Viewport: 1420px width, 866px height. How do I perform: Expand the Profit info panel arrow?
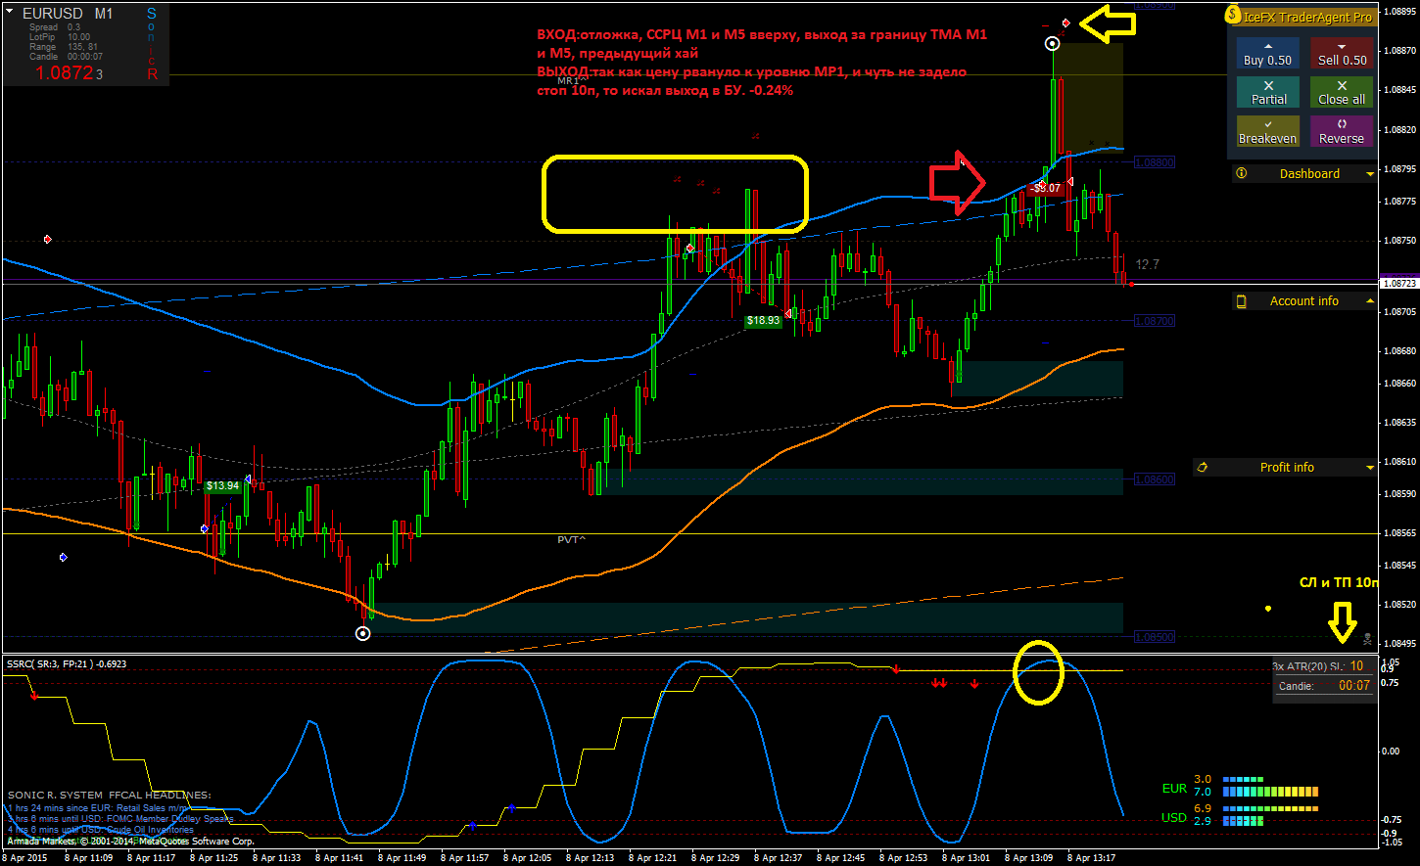tap(1370, 468)
